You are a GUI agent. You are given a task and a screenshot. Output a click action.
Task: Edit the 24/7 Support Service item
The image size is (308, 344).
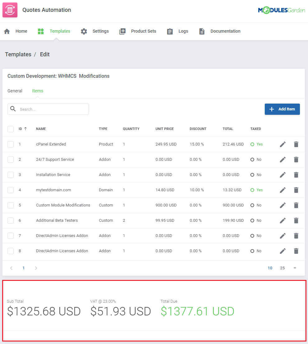tap(283, 160)
